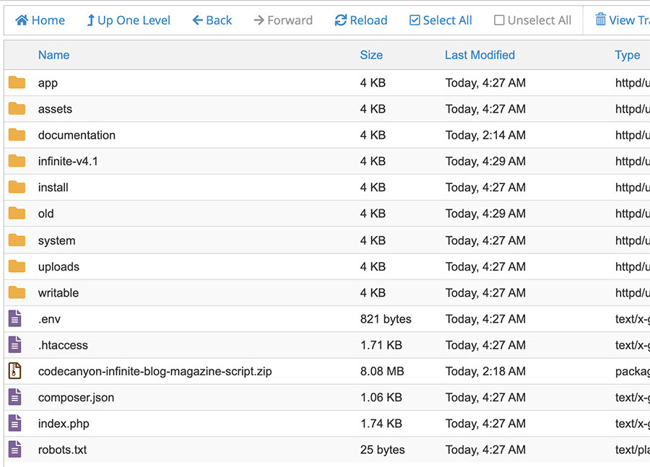Select the app folder icon
This screenshot has height=467, width=650.
17,83
